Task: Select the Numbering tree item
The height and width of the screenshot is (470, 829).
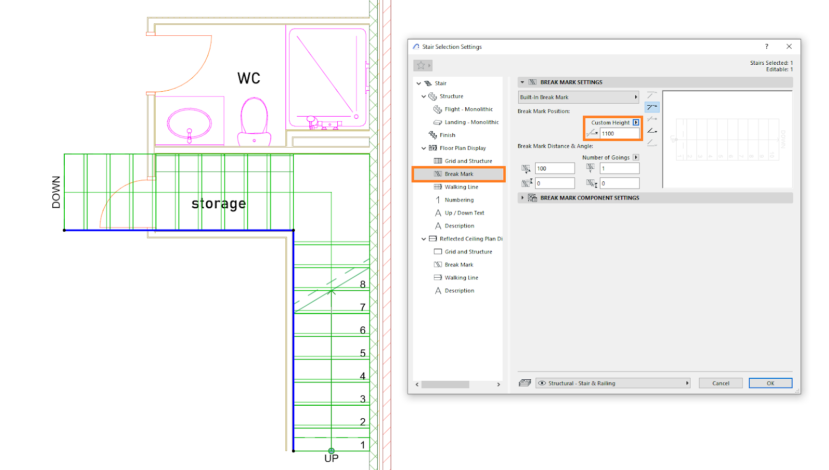Action: coord(459,200)
